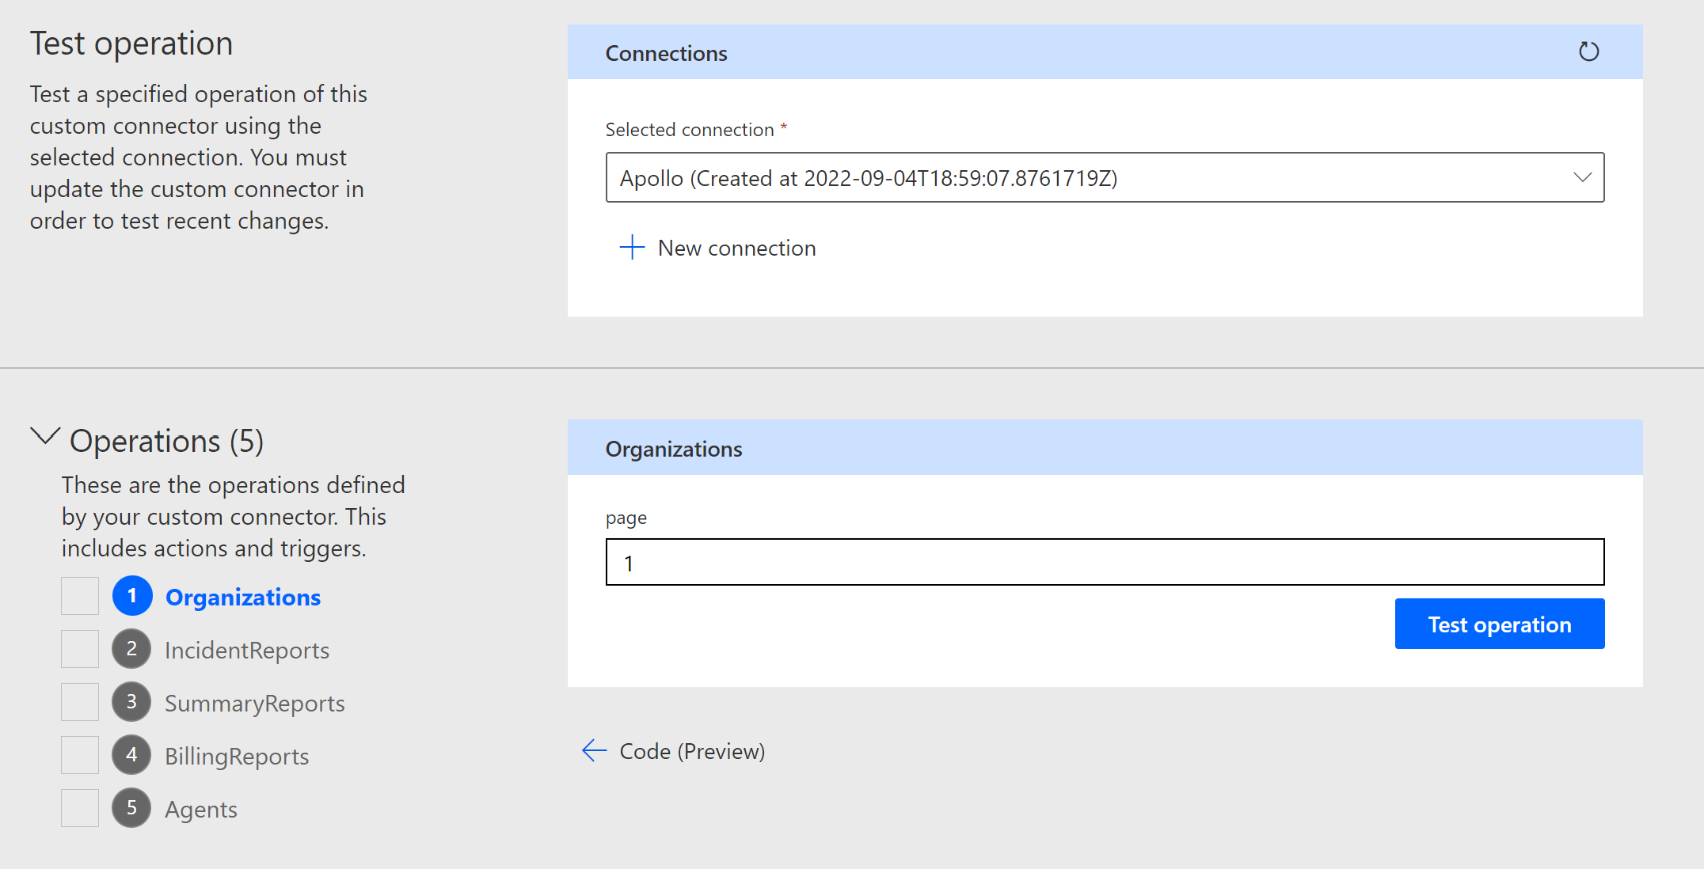Click the refresh connections icon
Viewport: 1704px width, 869px height.
coord(1588,52)
